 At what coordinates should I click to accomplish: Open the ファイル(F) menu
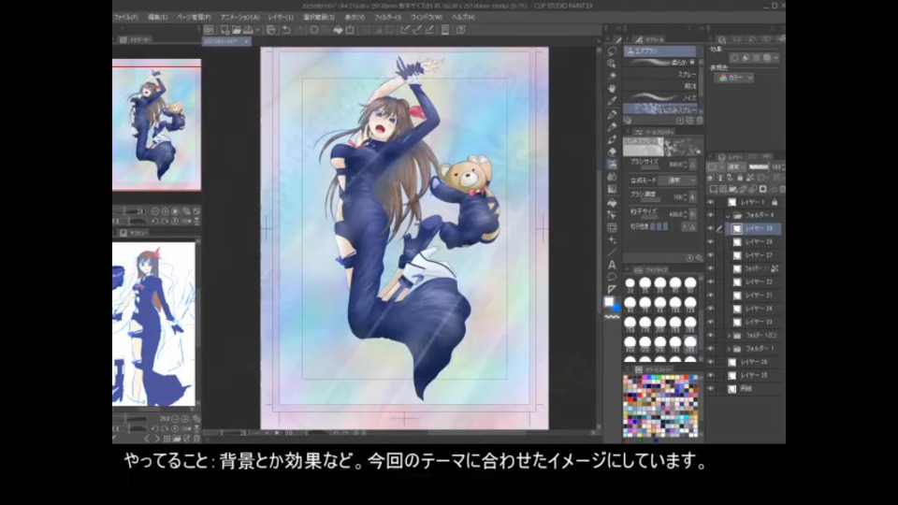tap(125, 17)
